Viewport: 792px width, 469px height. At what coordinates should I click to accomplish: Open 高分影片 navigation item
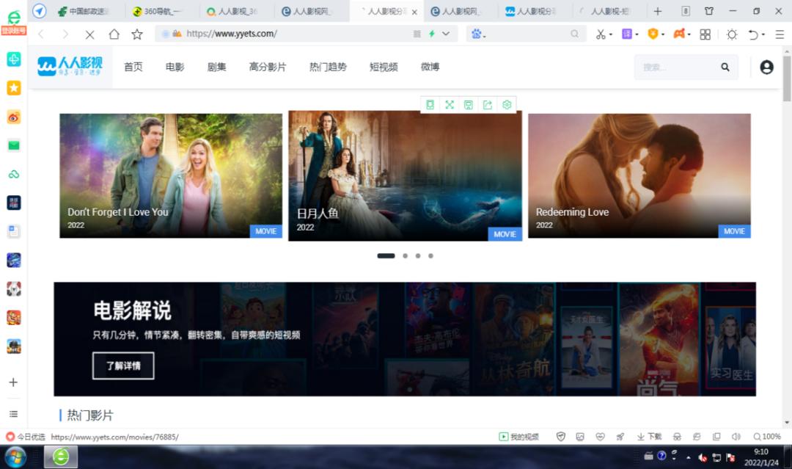coord(268,67)
